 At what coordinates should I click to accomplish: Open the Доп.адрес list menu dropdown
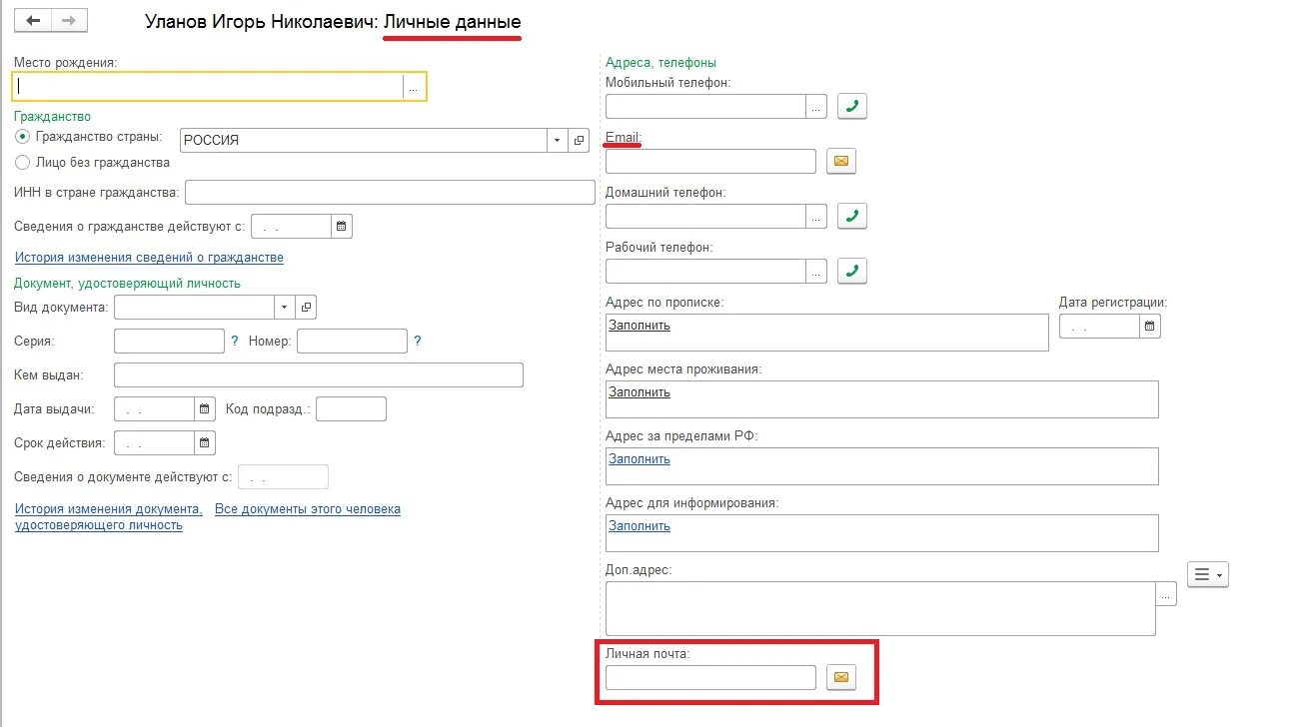1207,574
